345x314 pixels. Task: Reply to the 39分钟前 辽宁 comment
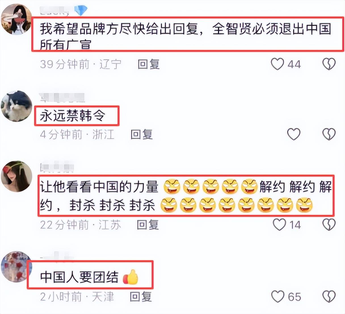(149, 64)
